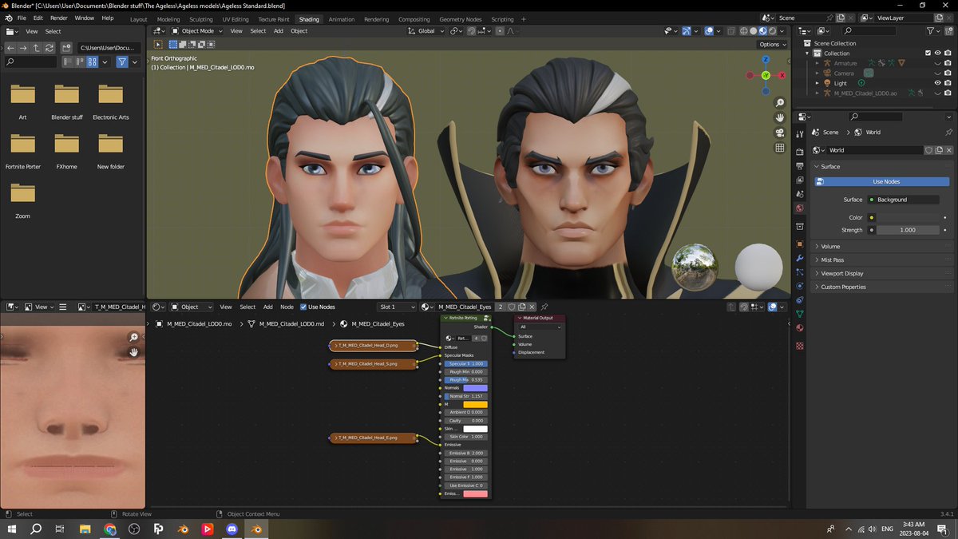958x539 pixels.
Task: Open the Scene properties tab icon
Action: click(799, 194)
